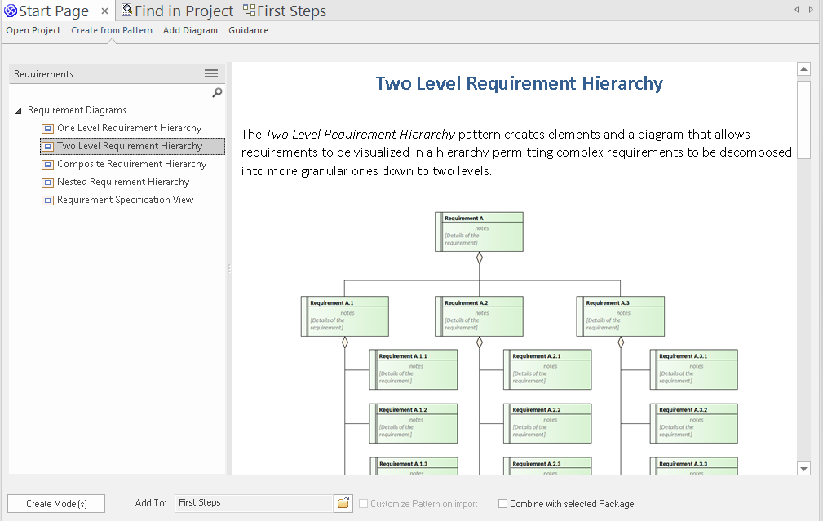Click the scroll down arrow of description pane
Viewport: 823px width, 521px height.
point(803,468)
